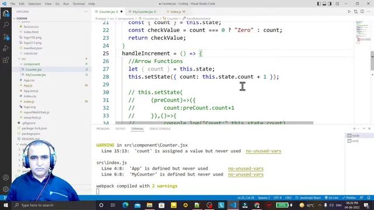Click the editor horizontal scrollbar

214,123
